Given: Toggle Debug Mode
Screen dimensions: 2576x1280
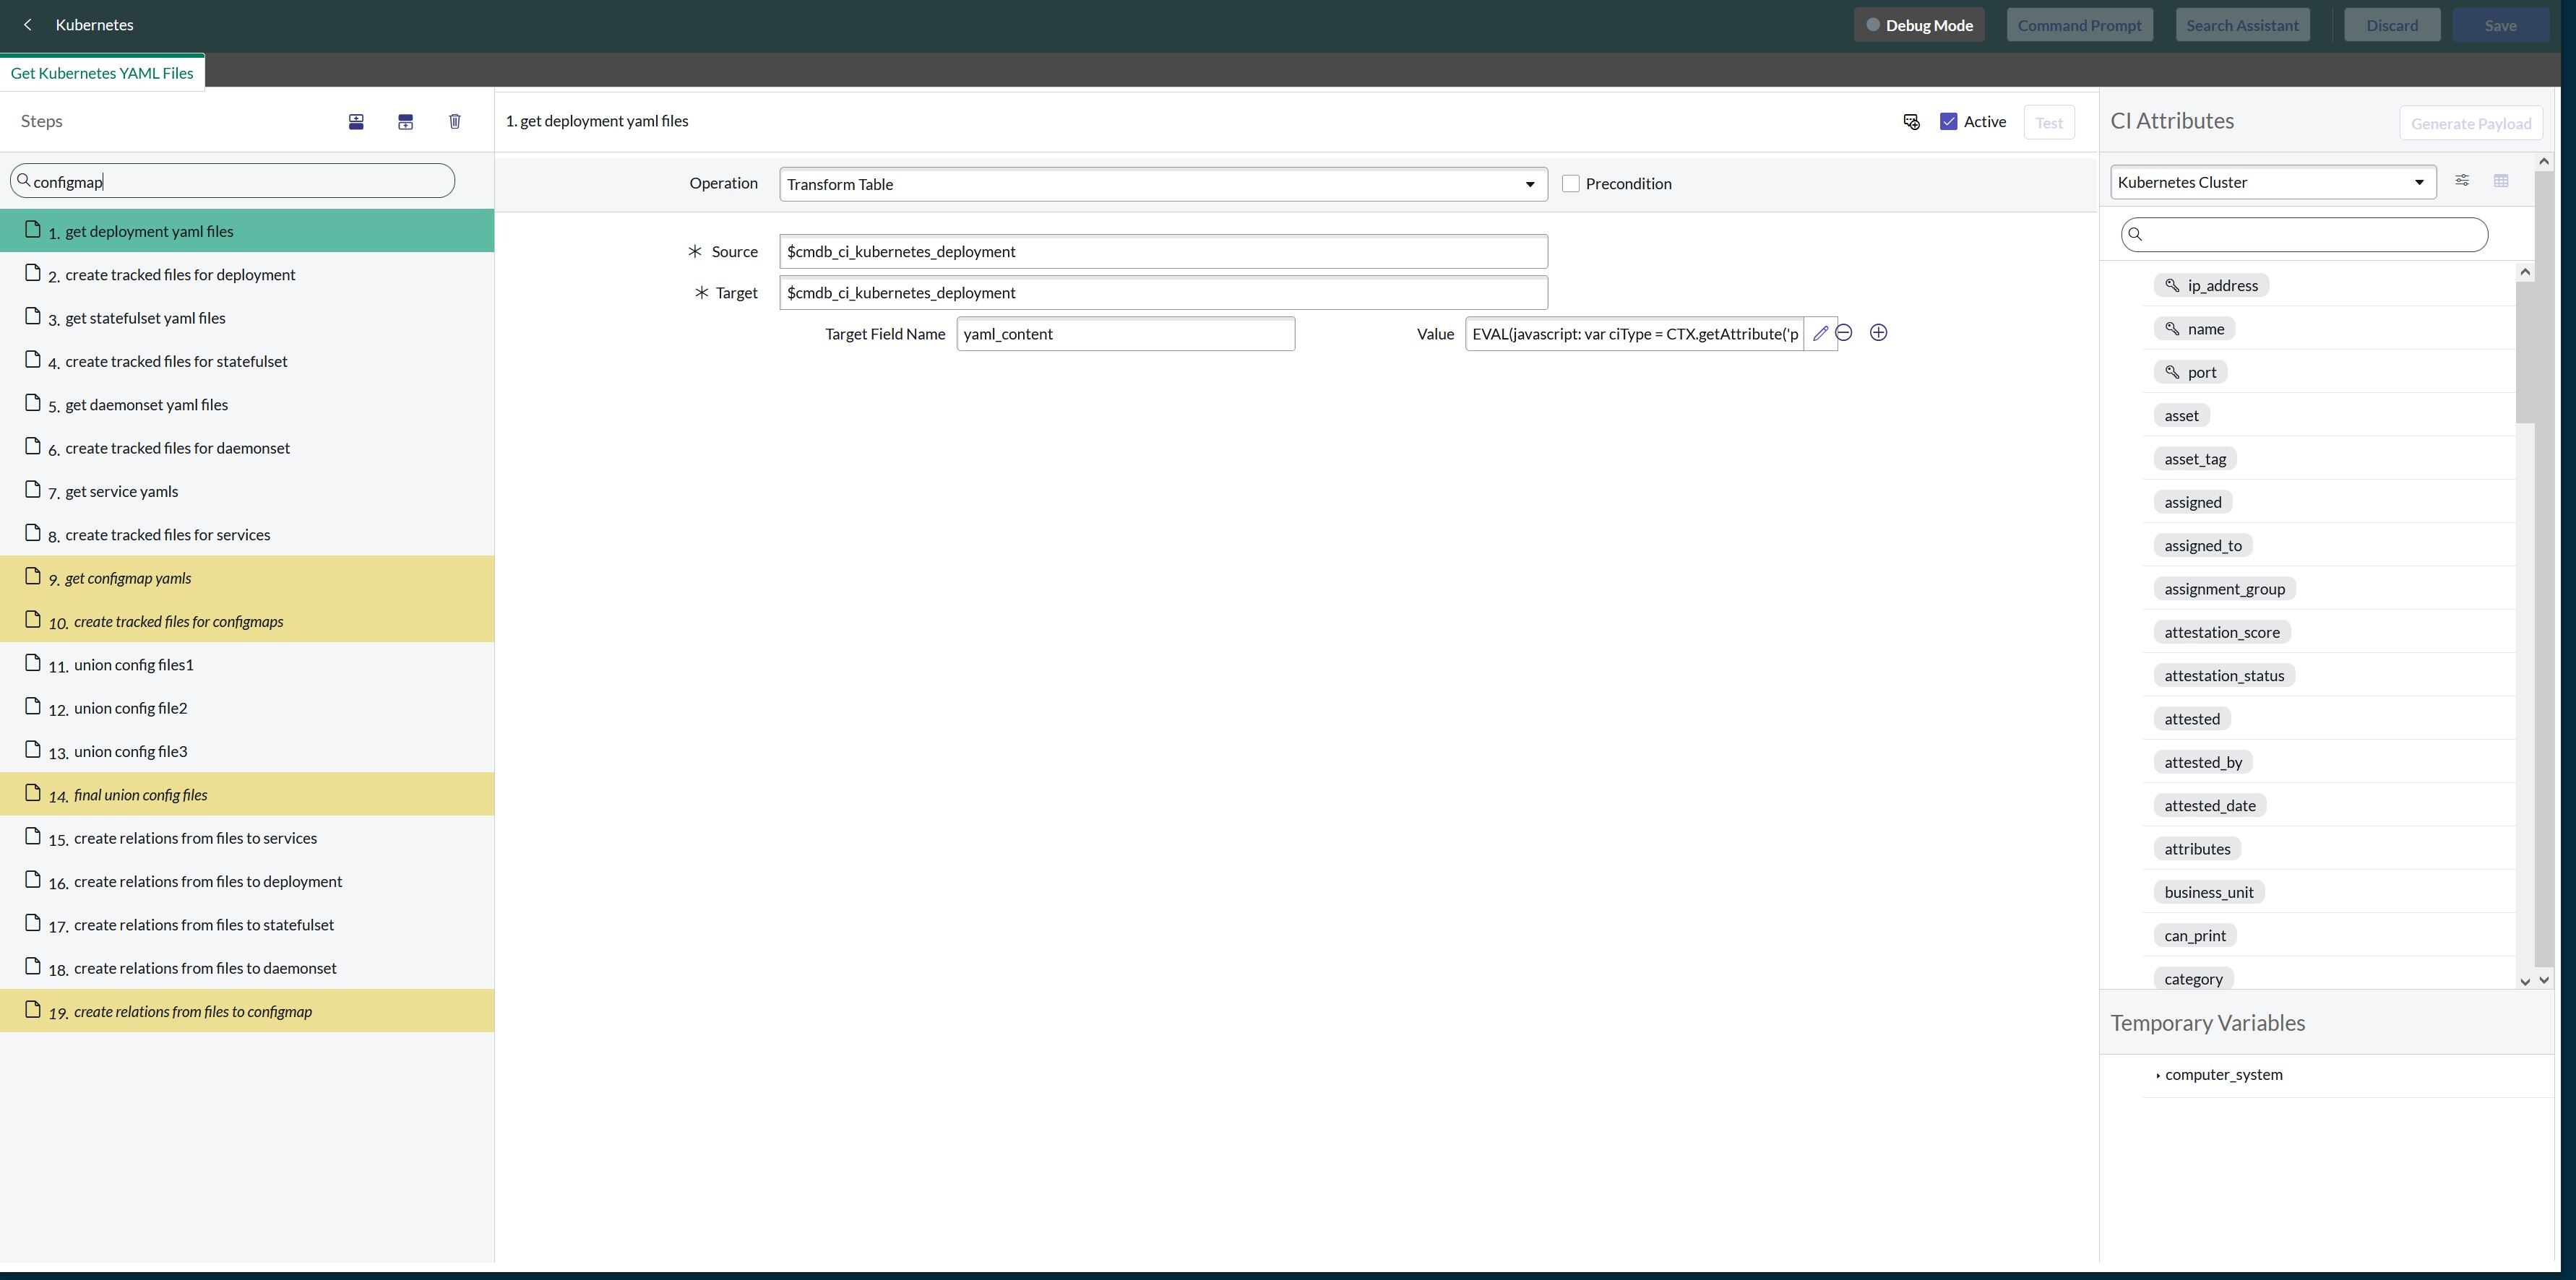Looking at the screenshot, I should [x=1918, y=25].
